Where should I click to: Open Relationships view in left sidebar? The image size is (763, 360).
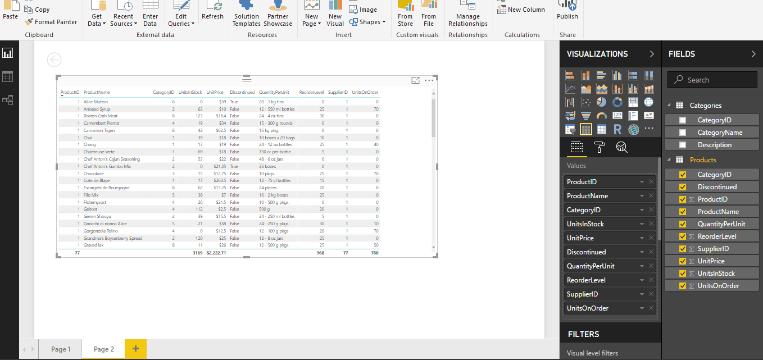(x=8, y=99)
